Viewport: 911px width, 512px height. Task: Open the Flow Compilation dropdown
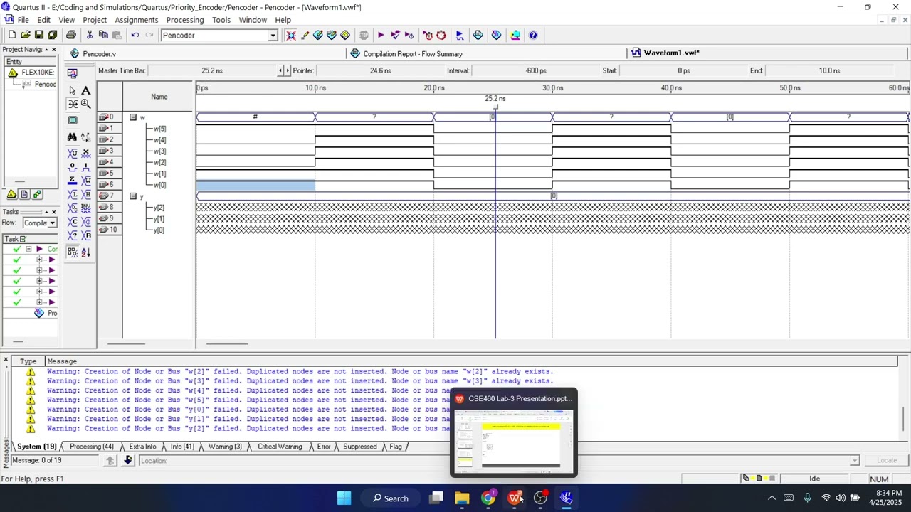(52, 223)
